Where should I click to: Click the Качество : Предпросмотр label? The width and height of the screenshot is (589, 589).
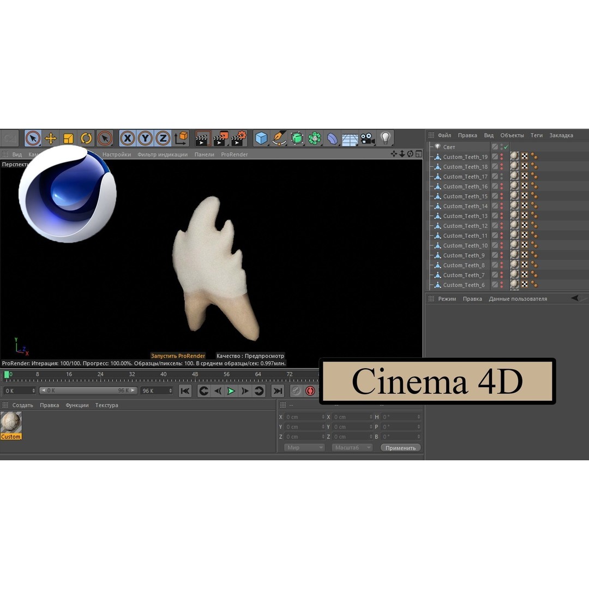[x=250, y=356]
